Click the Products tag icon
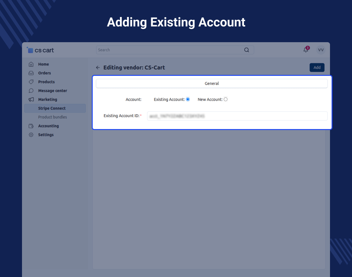This screenshot has width=352, height=277. pyautogui.click(x=31, y=82)
